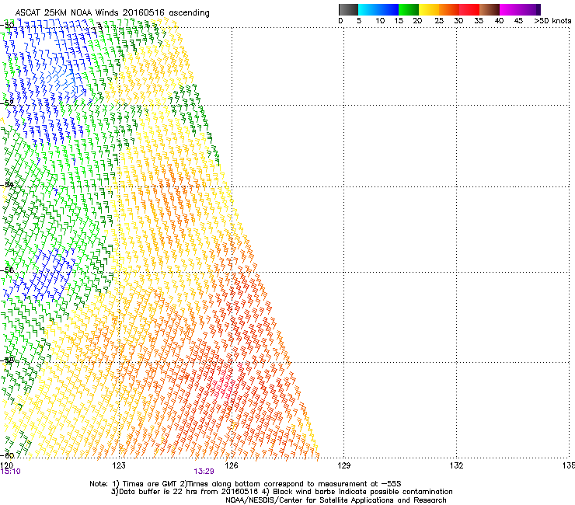This screenshot has height=505, width=575.
Task: Click the longitude label 132
Action: (456, 465)
